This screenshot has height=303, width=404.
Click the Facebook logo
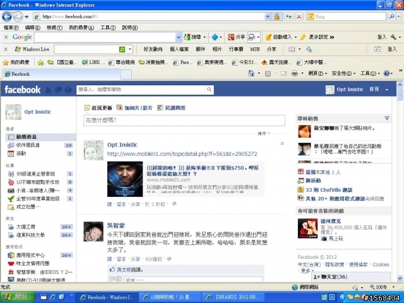point(23,90)
